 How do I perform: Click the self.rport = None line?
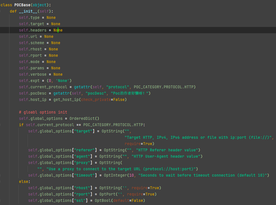click(x=38, y=56)
